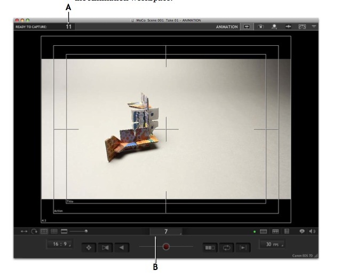The height and width of the screenshot is (278, 341).
Task: Open the Cinematography workspace camera icon
Action: tap(261, 27)
